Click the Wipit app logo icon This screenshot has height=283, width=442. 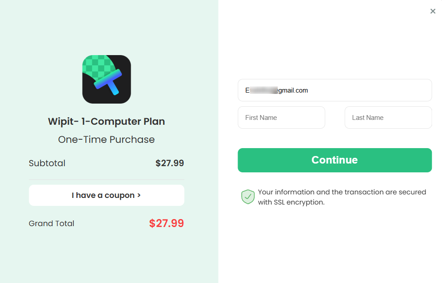(x=106, y=79)
